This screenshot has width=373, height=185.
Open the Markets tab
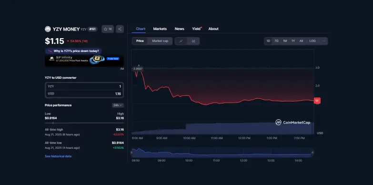click(160, 29)
